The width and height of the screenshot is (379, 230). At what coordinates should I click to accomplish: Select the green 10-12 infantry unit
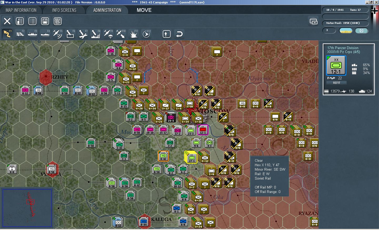(177, 183)
